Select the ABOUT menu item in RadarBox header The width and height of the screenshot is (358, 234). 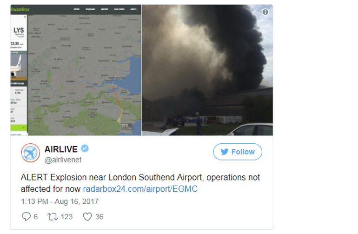pyautogui.click(x=133, y=9)
